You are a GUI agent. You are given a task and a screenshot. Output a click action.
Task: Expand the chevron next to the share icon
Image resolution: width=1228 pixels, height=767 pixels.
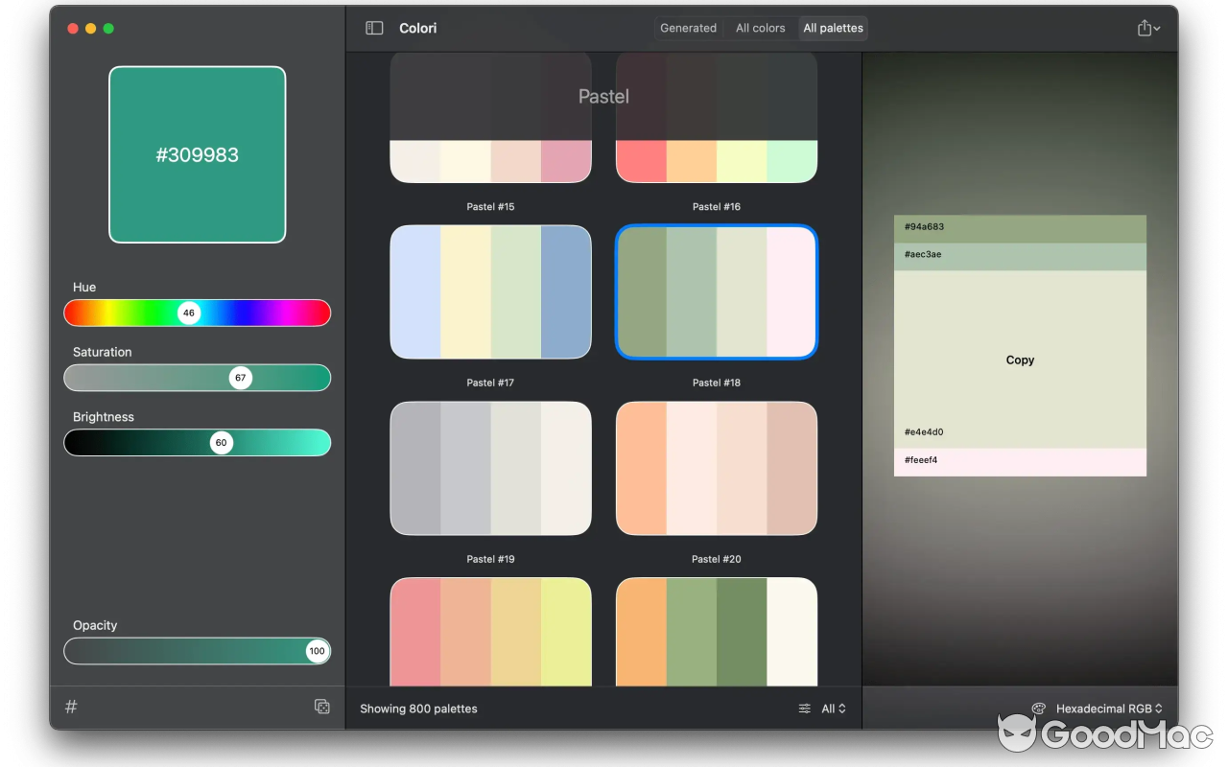click(1157, 28)
